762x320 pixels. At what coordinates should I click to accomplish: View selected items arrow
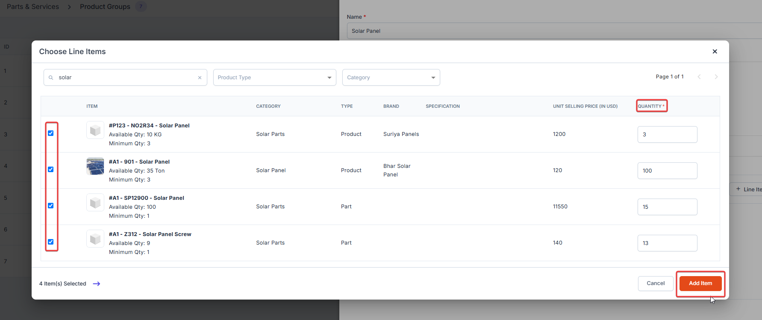point(97,284)
